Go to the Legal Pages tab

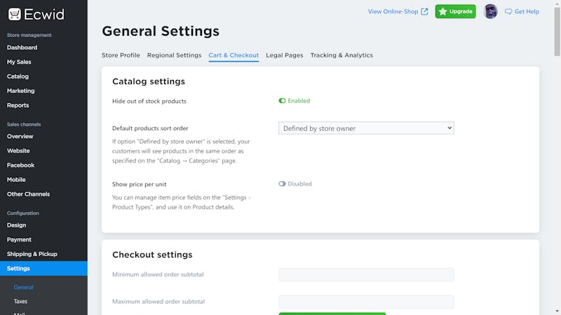coord(285,55)
